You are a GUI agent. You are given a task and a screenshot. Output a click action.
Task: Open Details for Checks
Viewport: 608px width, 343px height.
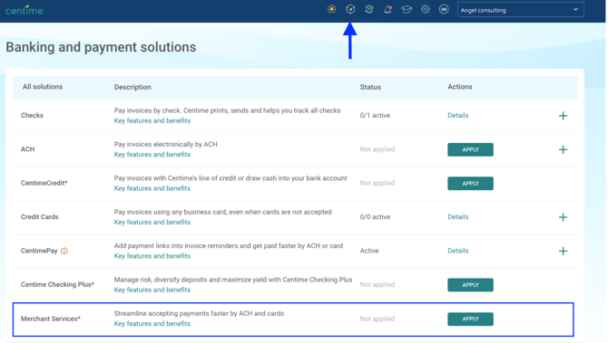click(458, 115)
